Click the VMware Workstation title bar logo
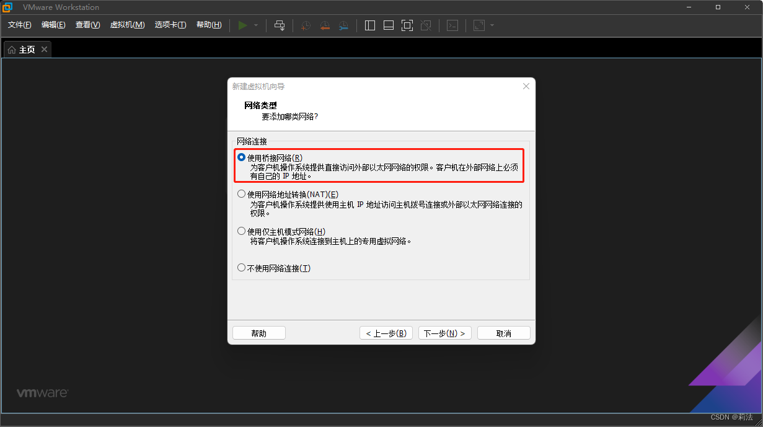Image resolution: width=763 pixels, height=427 pixels. pyautogui.click(x=8, y=7)
